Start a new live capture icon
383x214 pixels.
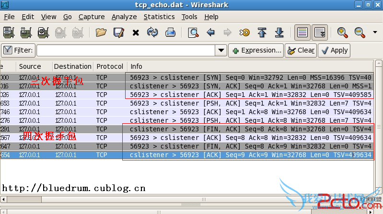[x=44, y=32]
